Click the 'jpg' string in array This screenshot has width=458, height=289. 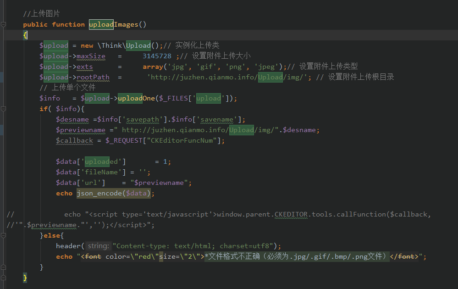(177, 67)
